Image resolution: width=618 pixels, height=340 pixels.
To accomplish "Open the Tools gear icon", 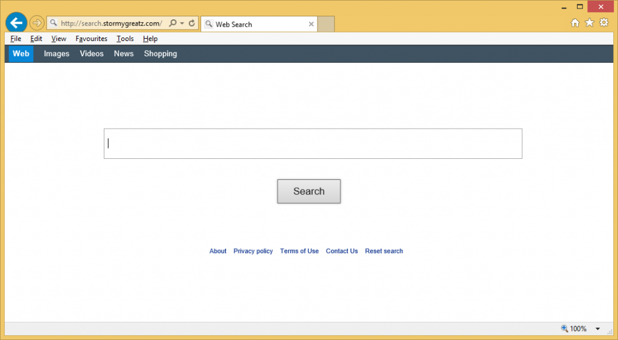I will pos(603,23).
